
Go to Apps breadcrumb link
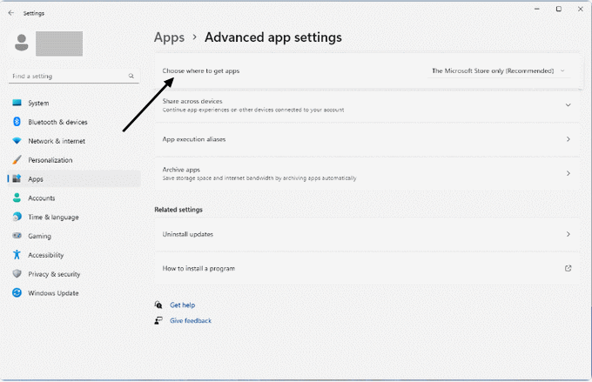(169, 37)
